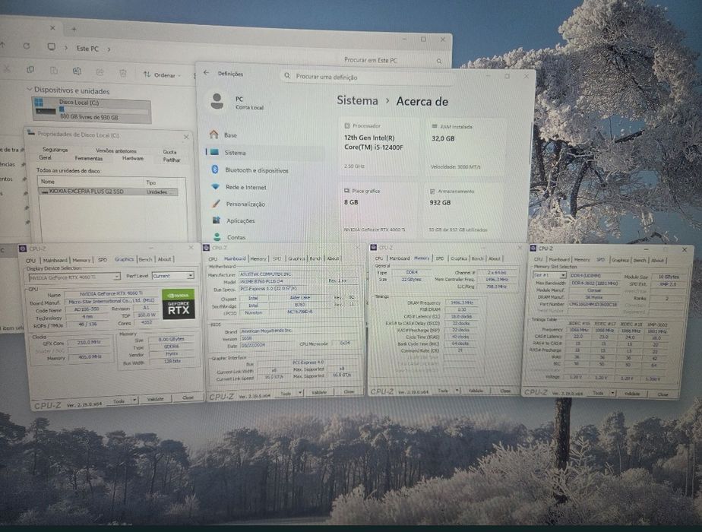This screenshot has height=532, width=702.
Task: Click the Paste icon in Explorer's toolbar
Action: pyautogui.click(x=54, y=71)
